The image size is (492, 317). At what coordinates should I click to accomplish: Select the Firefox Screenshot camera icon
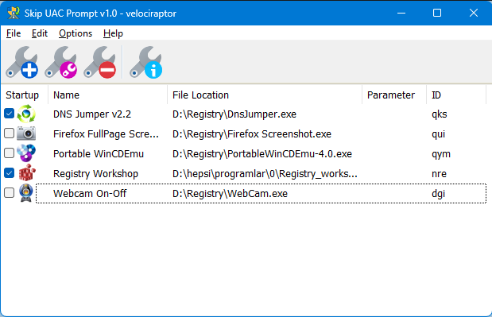pyautogui.click(x=26, y=133)
